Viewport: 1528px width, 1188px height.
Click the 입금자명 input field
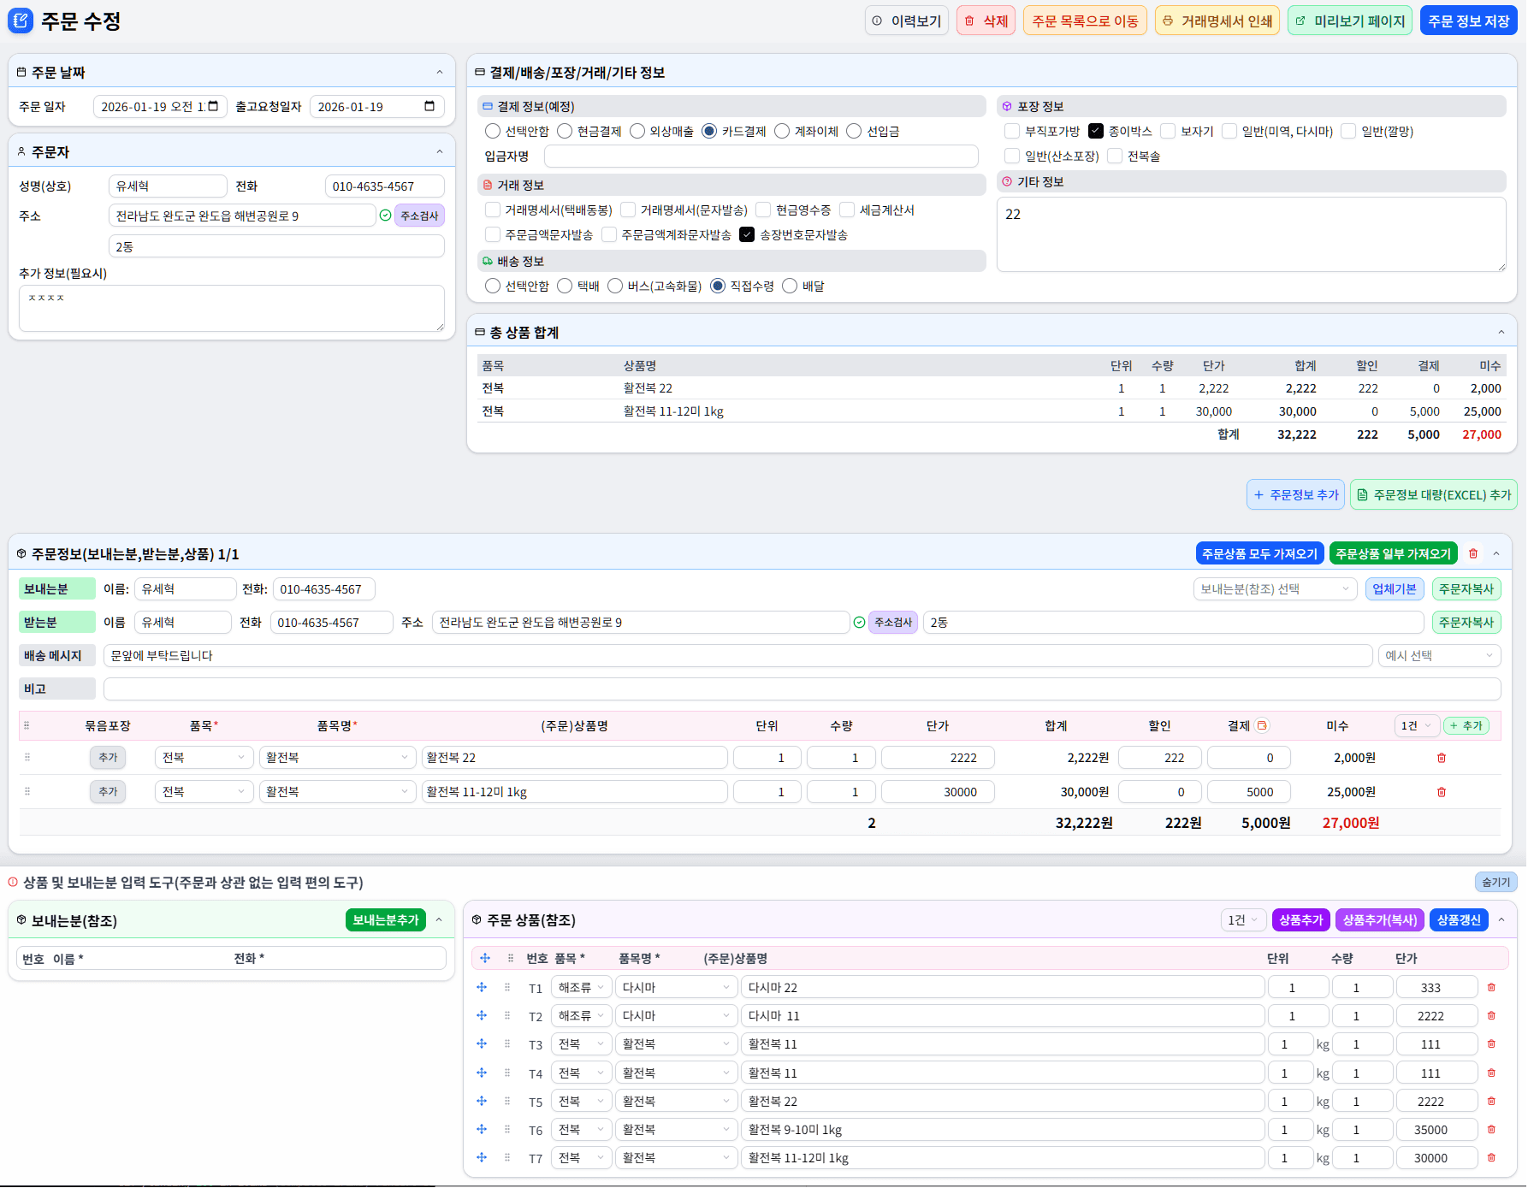[x=761, y=157]
